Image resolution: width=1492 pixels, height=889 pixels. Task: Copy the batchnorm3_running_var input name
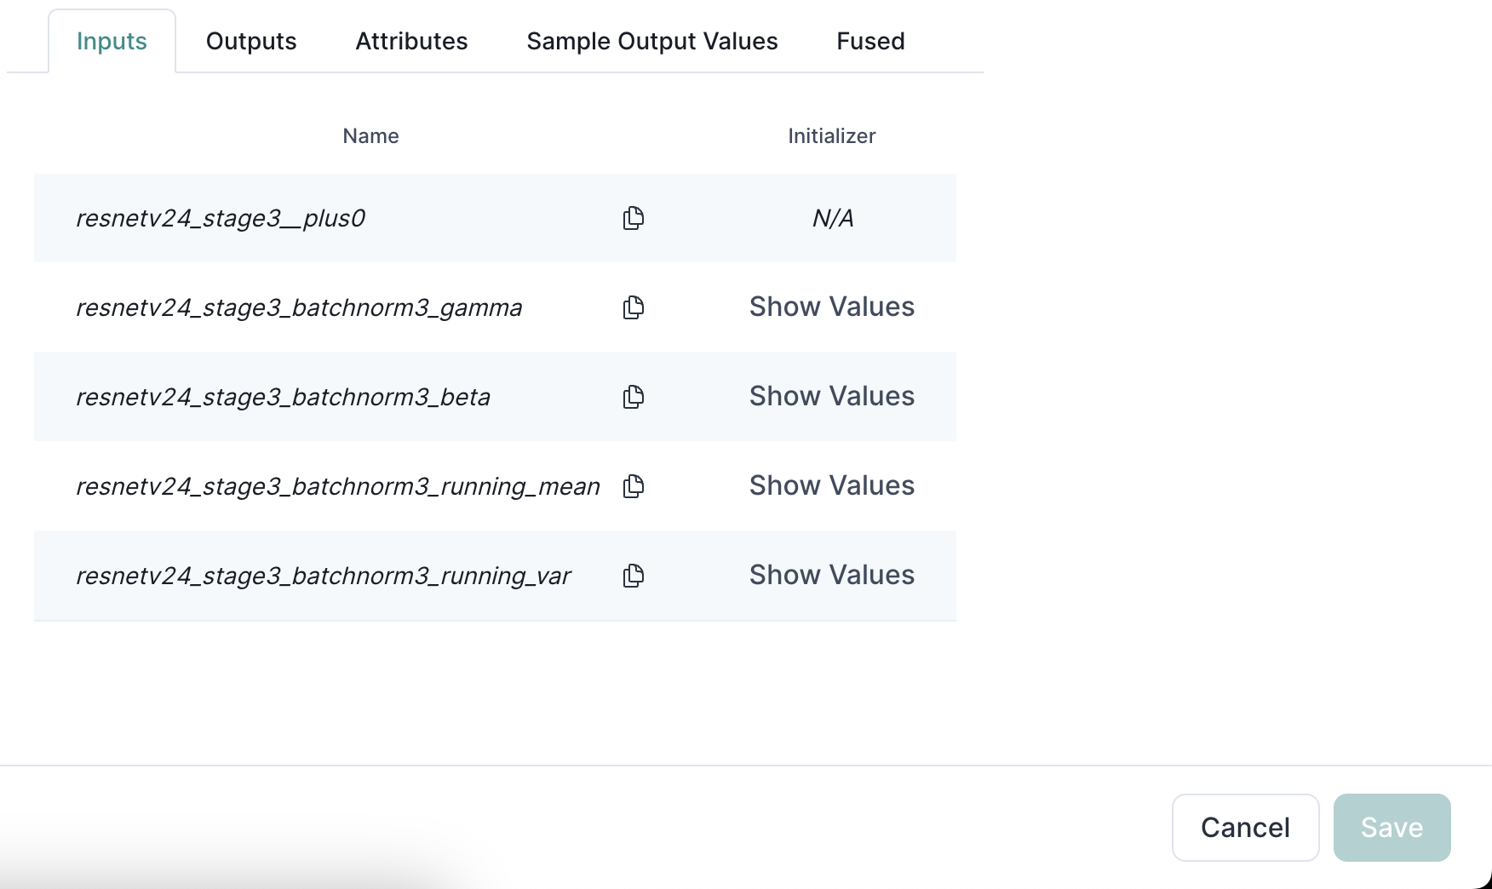tap(634, 576)
